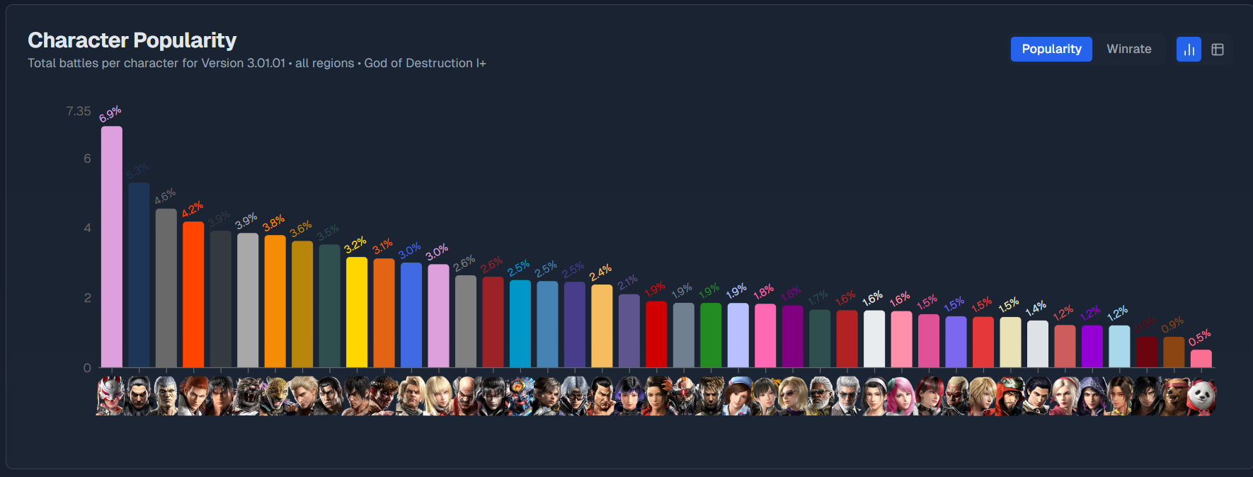This screenshot has height=477, width=1253.
Task: Click the light blue 1.2% bar
Action: (1119, 347)
